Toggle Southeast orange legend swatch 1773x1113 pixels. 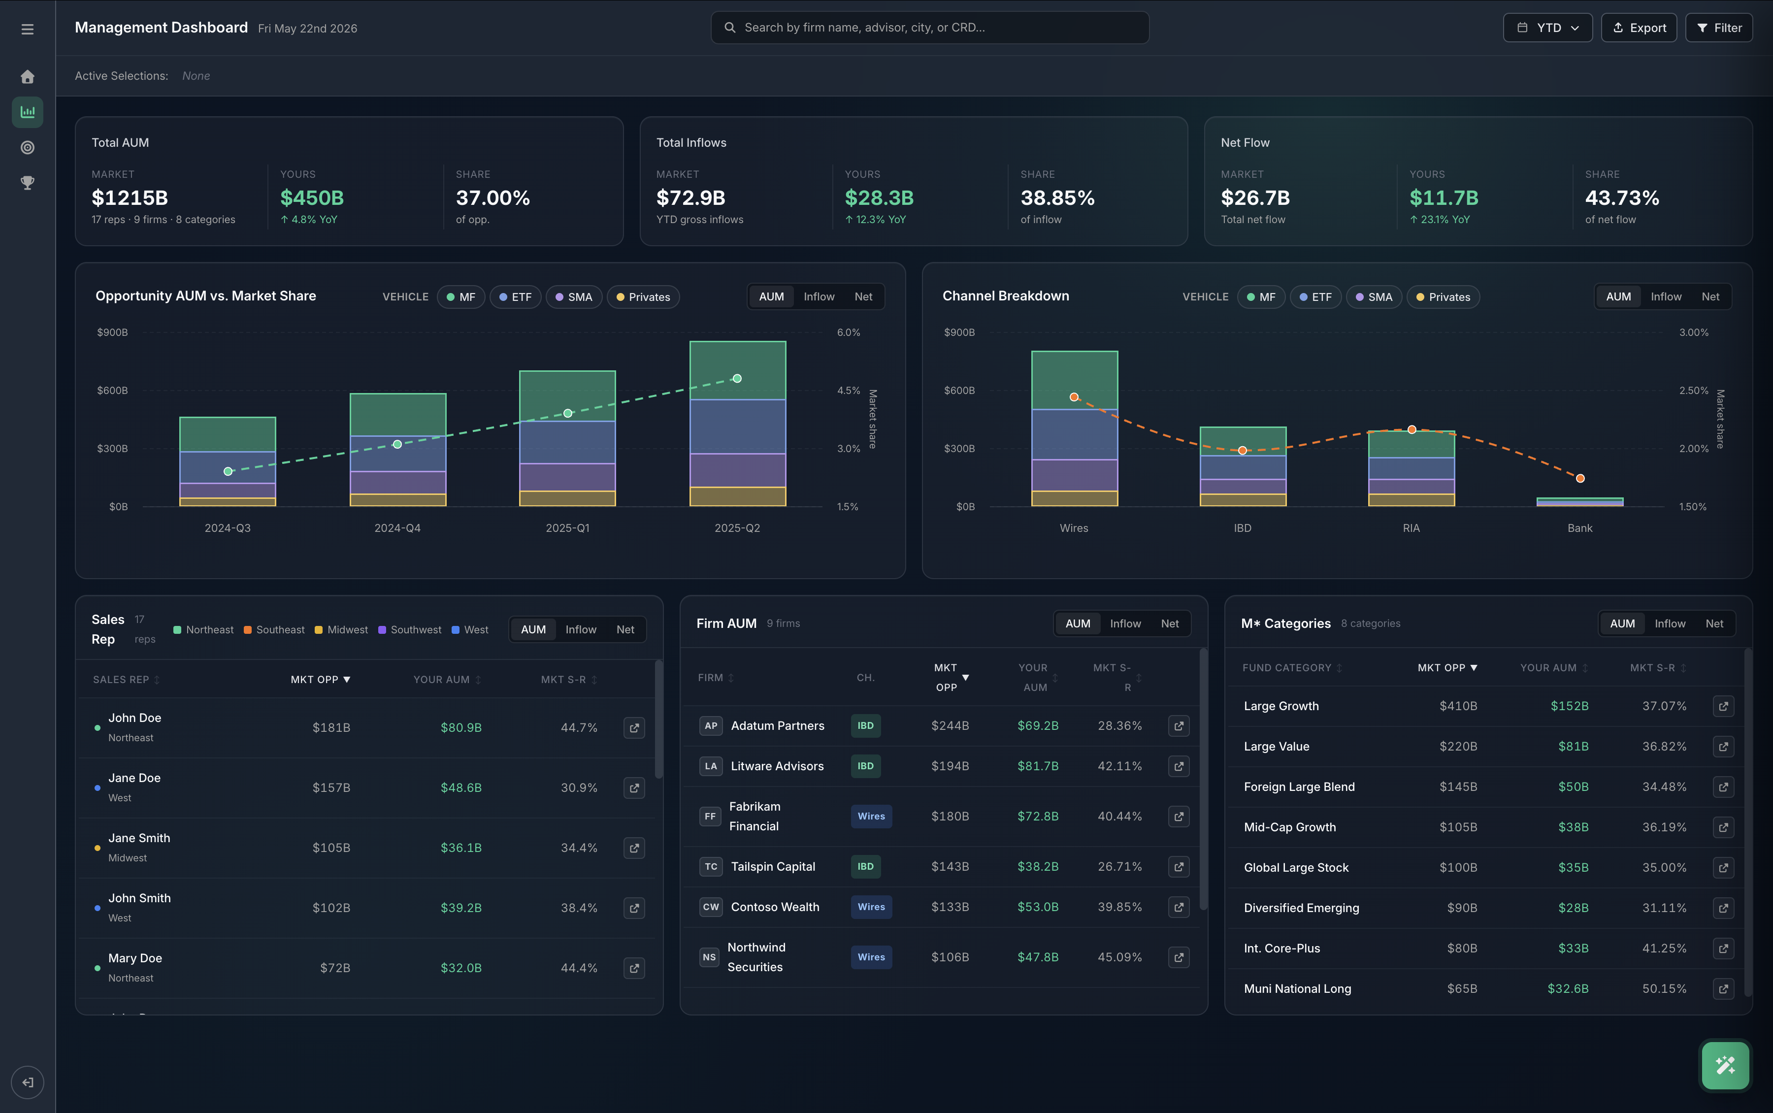(x=247, y=629)
